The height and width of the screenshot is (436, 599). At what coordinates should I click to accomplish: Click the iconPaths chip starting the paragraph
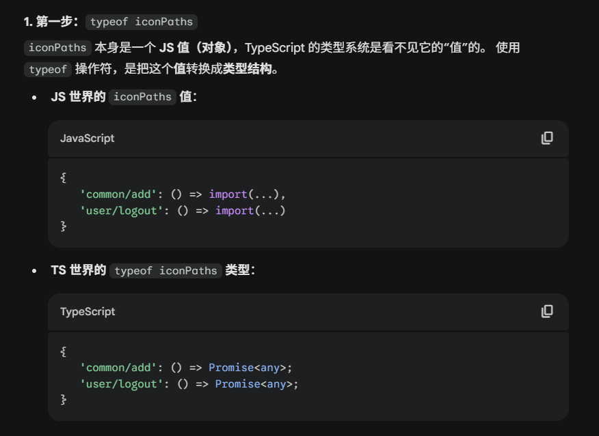(x=57, y=48)
